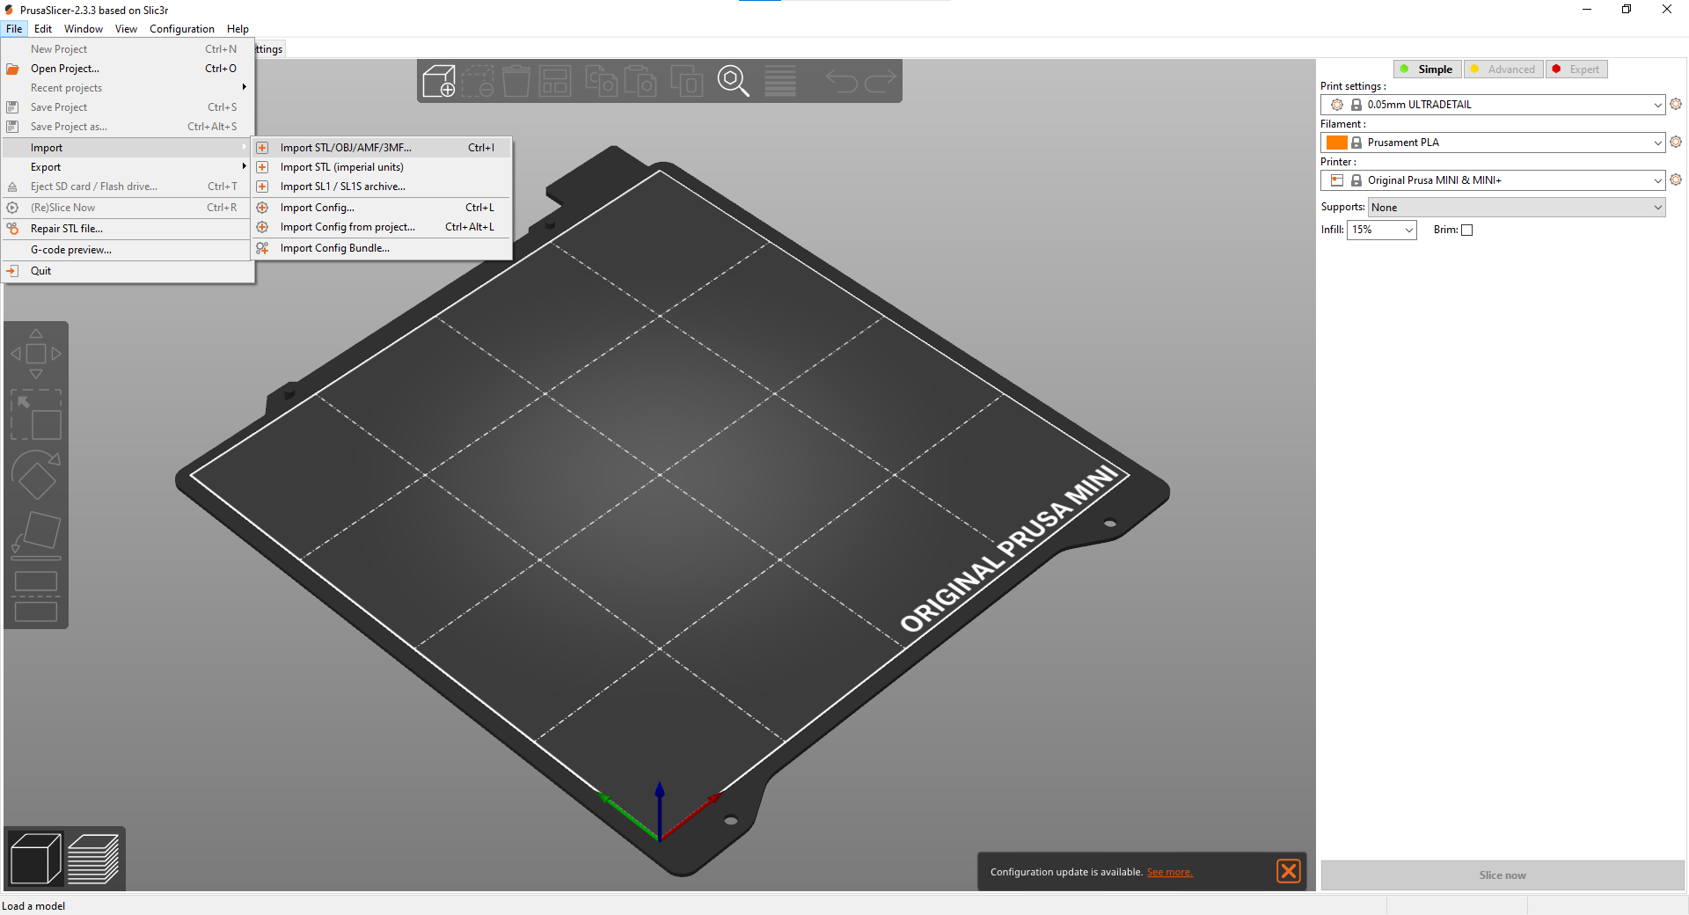Switch to sliced layers preview
The height and width of the screenshot is (915, 1689).
click(93, 859)
